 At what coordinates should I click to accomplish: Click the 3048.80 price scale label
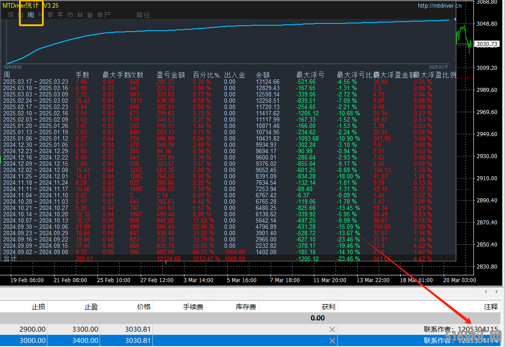tap(487, 24)
